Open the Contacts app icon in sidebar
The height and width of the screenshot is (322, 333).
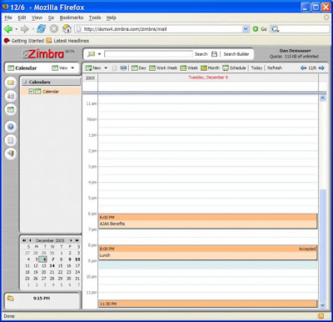(11, 96)
